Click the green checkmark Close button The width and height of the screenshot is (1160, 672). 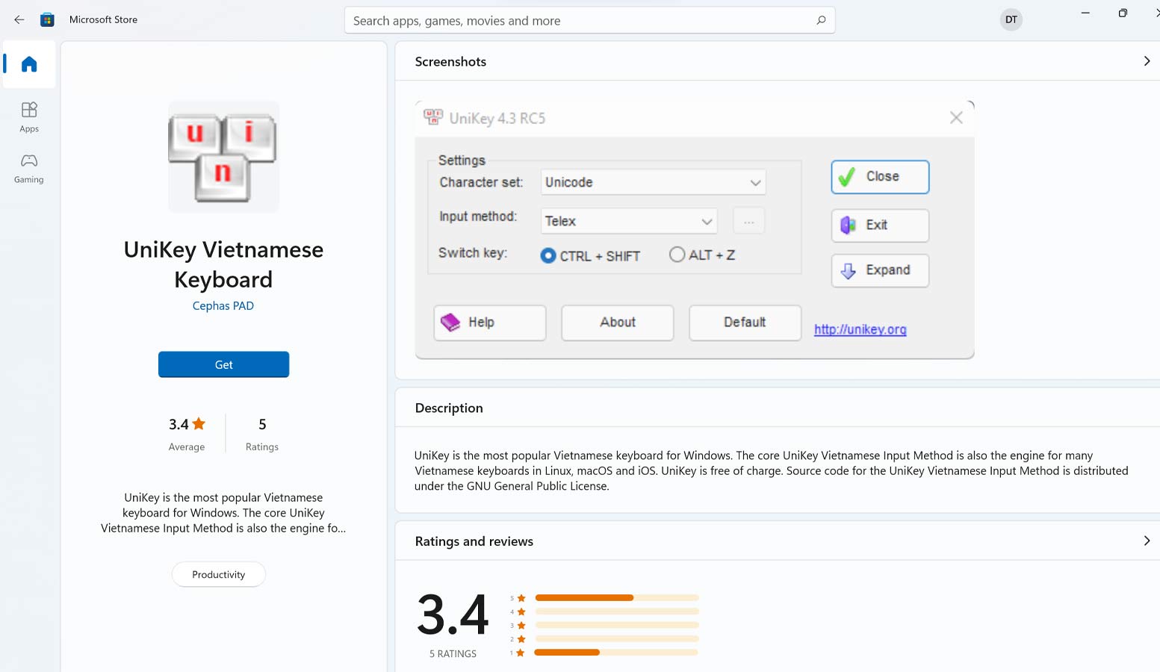(880, 177)
